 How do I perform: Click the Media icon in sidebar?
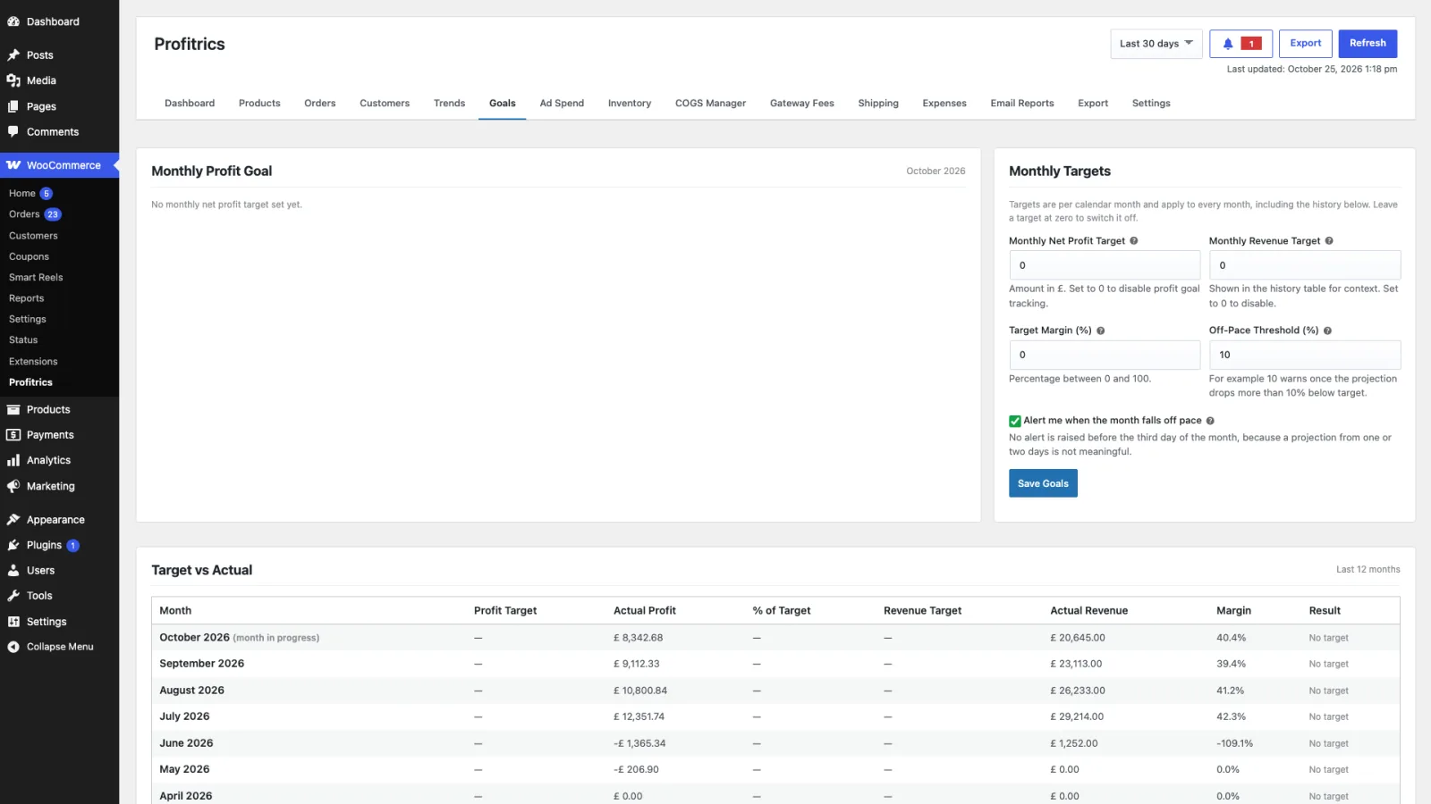pyautogui.click(x=13, y=80)
